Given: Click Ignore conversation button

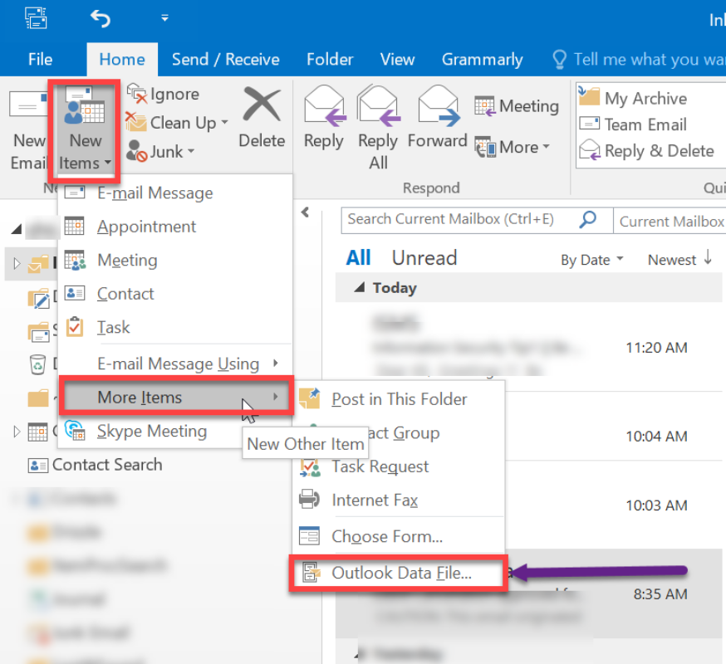Looking at the screenshot, I should click(x=164, y=94).
